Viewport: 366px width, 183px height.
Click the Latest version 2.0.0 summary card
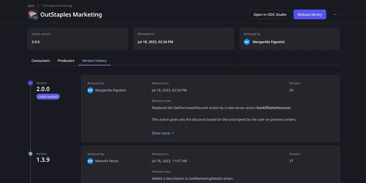pyautogui.click(x=78, y=39)
